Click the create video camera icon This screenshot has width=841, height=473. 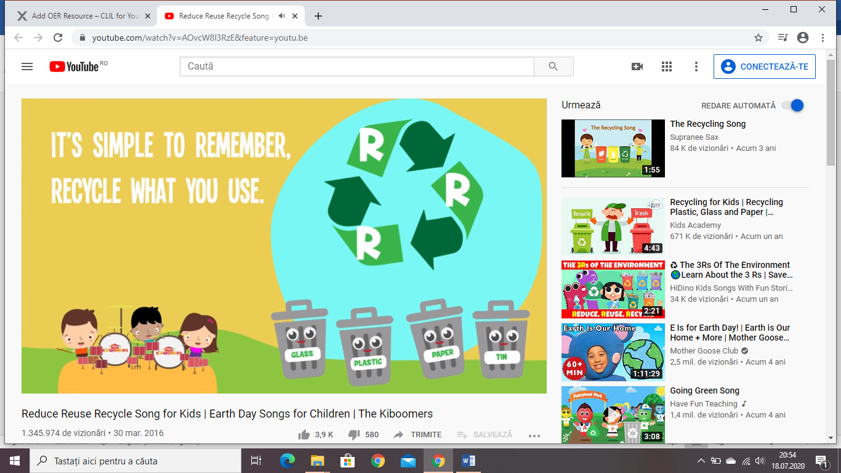pyautogui.click(x=637, y=67)
